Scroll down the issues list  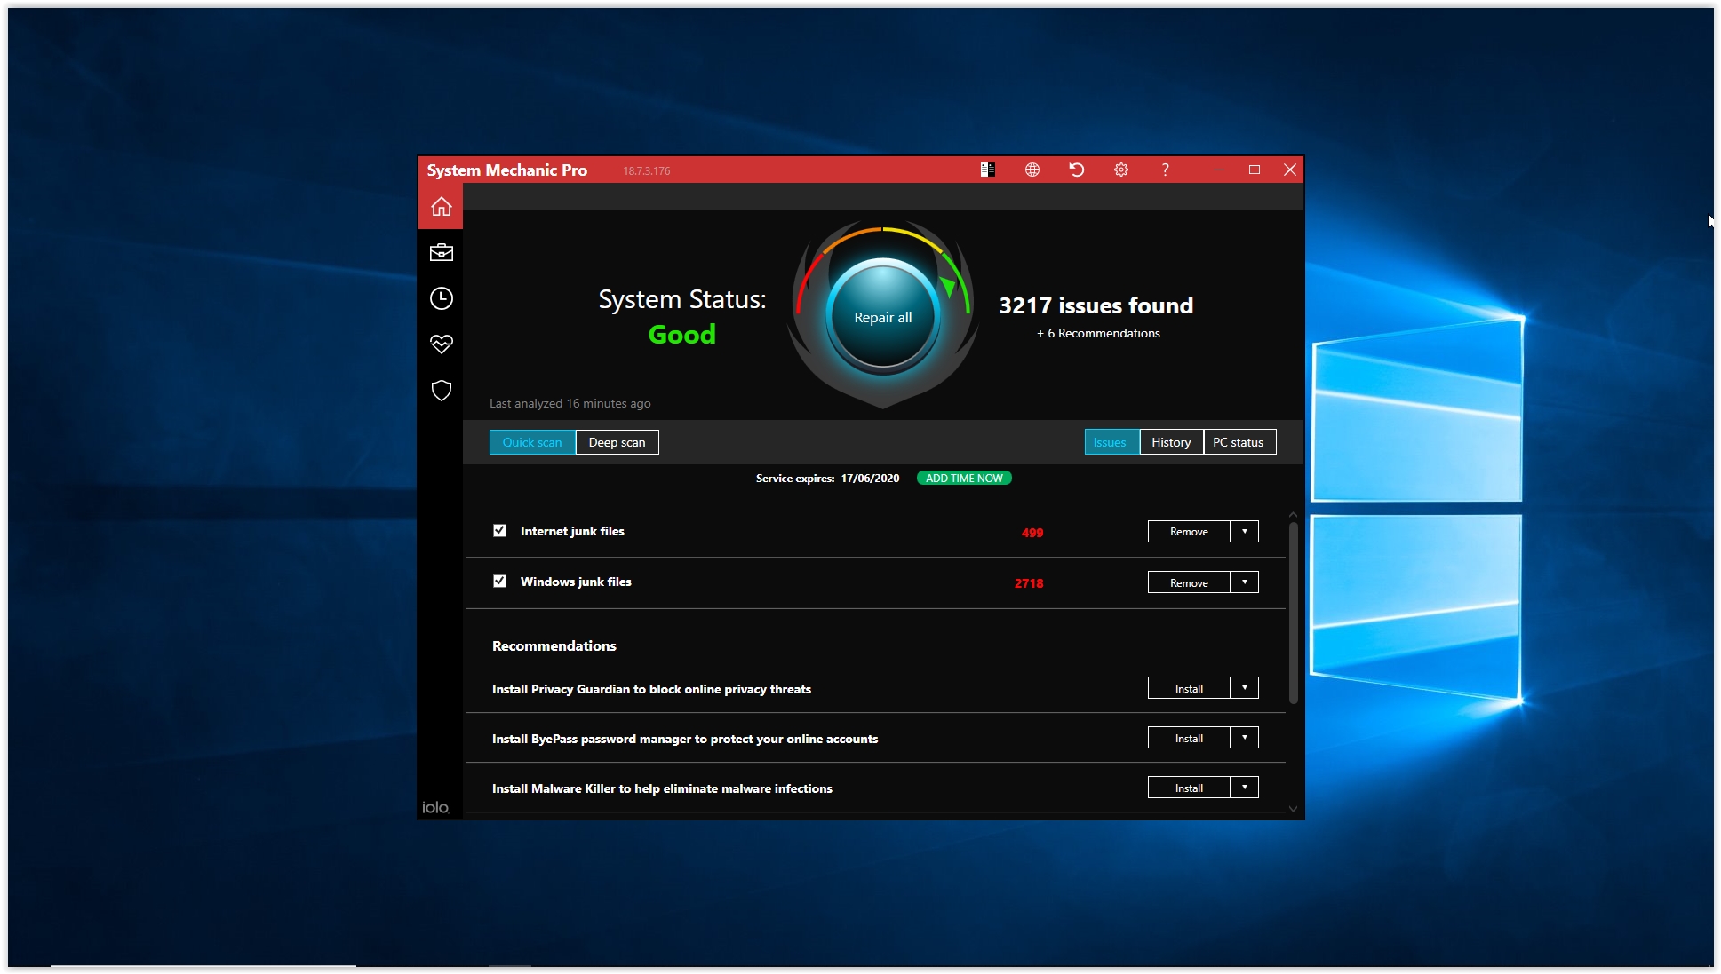(x=1293, y=806)
